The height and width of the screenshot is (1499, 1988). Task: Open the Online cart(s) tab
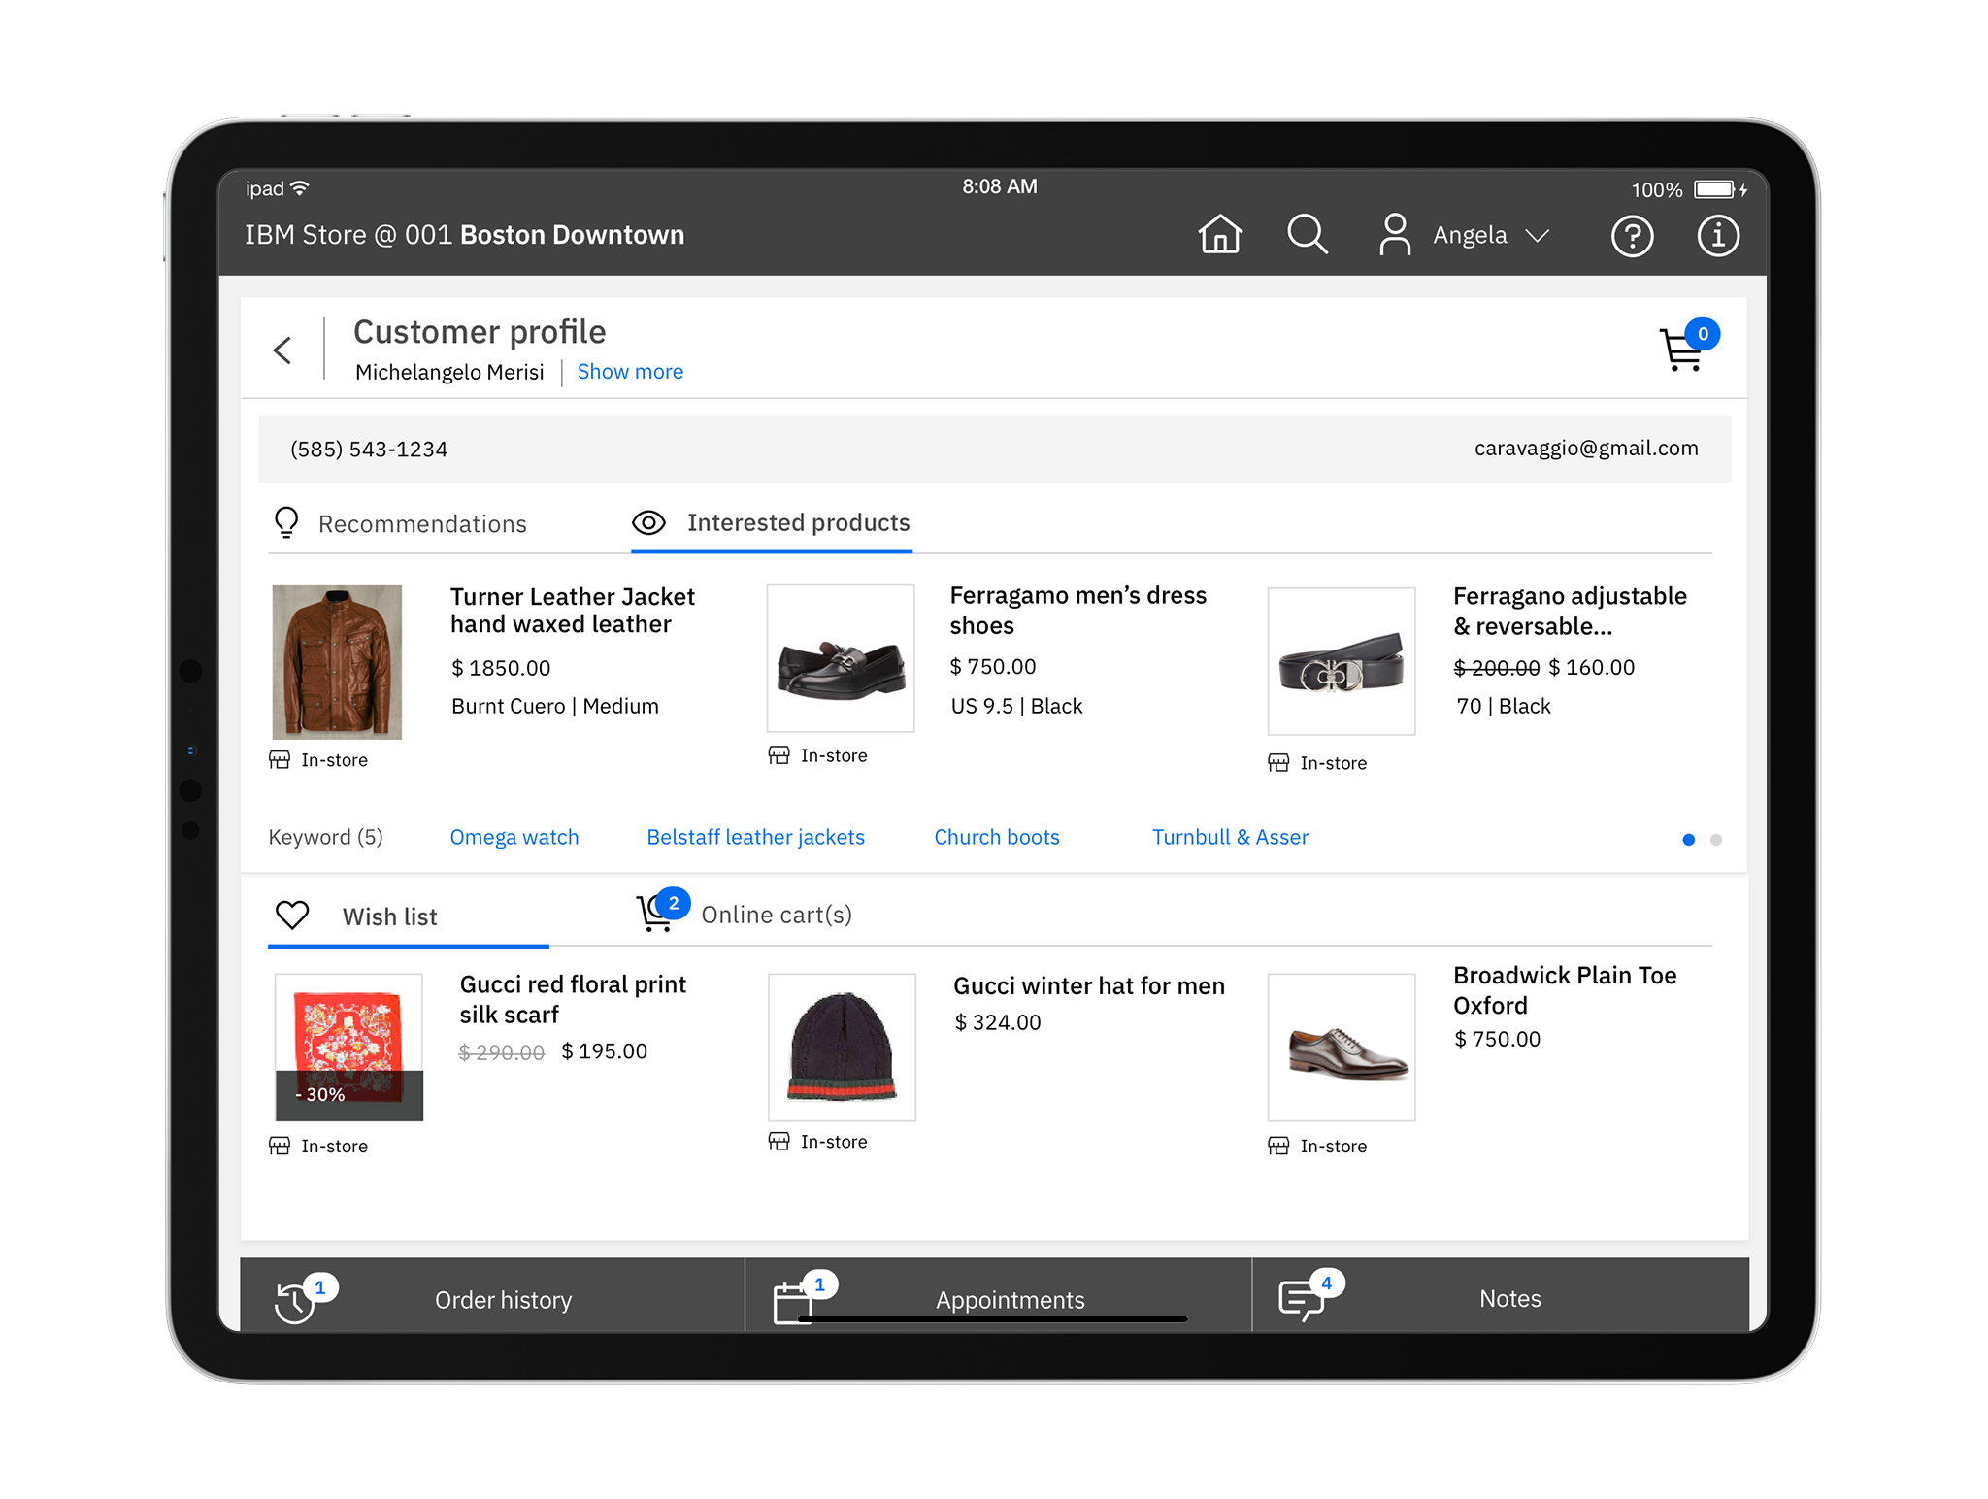point(776,915)
